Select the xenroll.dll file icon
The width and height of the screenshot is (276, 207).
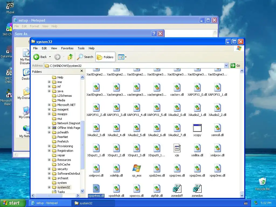click(218, 128)
